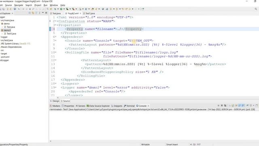Close the Console view tab
Image resolution: width=259 pixels, height=146 pixels.
click(x=149, y=106)
